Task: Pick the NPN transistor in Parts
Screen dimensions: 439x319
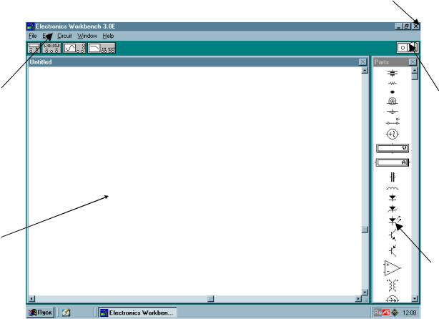Action: [x=393, y=235]
